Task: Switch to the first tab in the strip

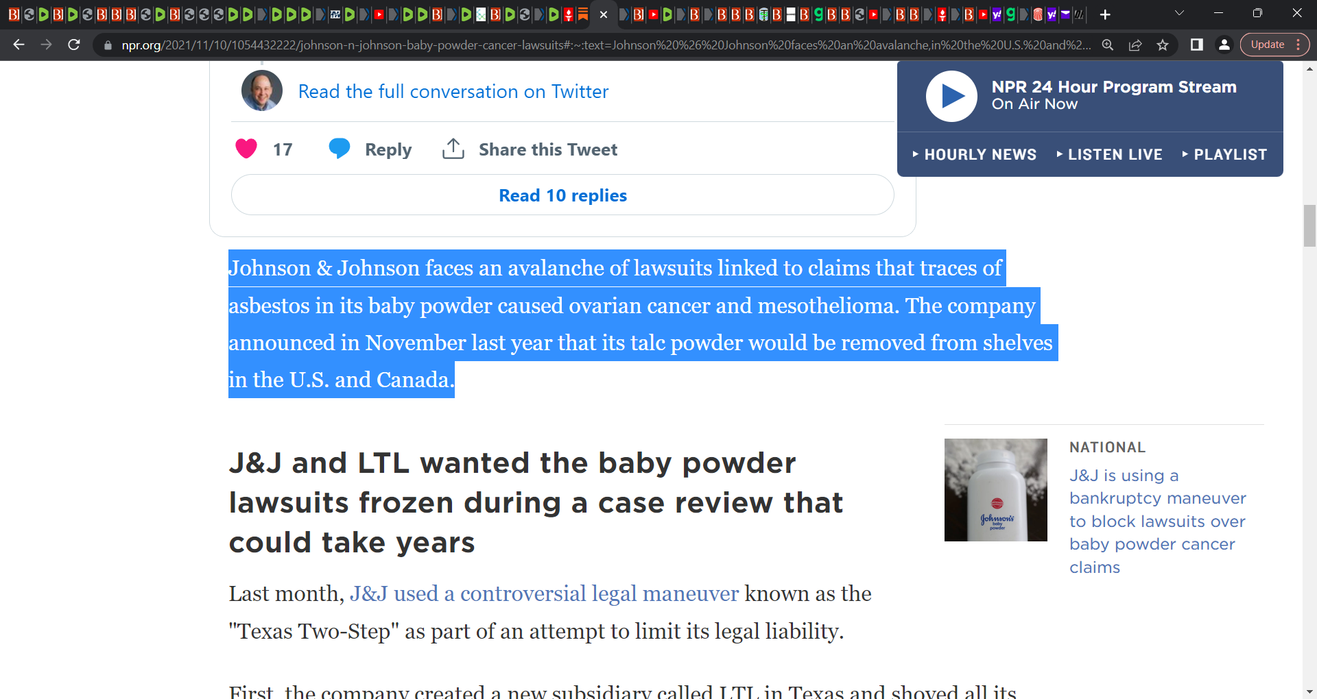Action: (14, 14)
